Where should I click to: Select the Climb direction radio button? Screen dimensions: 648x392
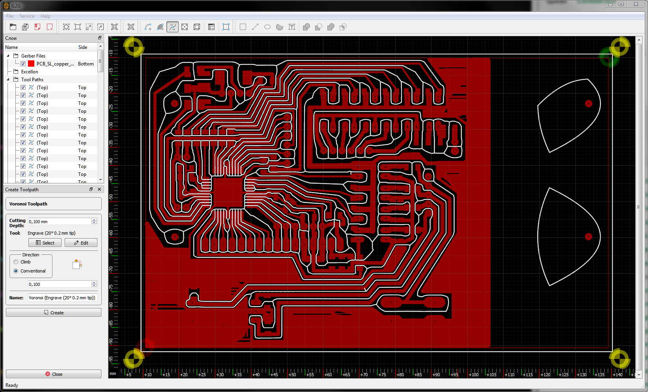tap(16, 262)
